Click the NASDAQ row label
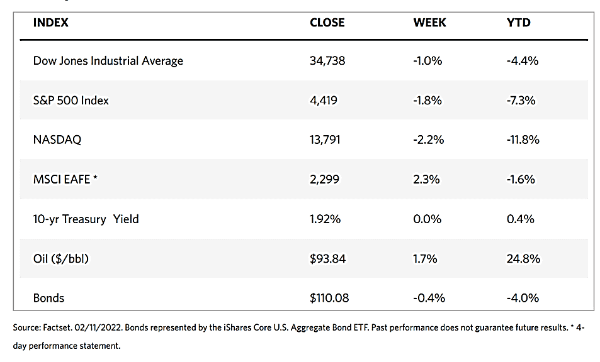Viewport: 600px width, 362px height. coord(57,140)
